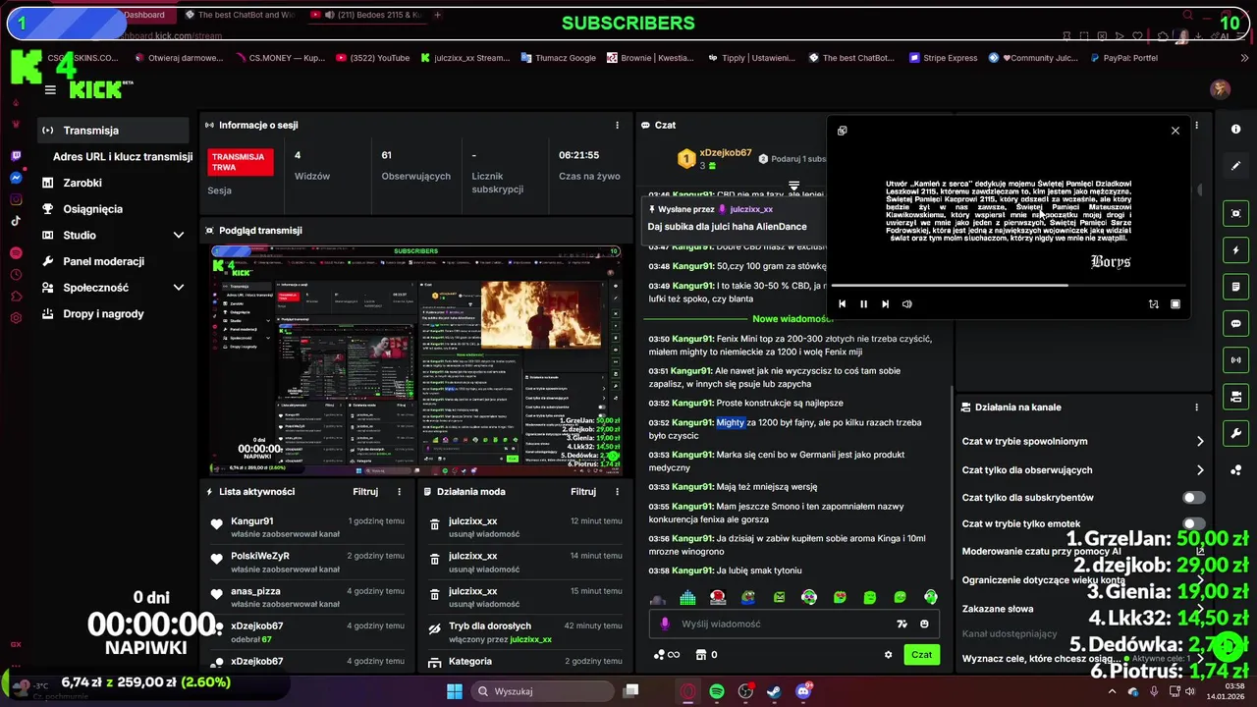This screenshot has width=1257, height=707.
Task: Toggle Czat w trybie tylko emotek switch
Action: point(1194,524)
